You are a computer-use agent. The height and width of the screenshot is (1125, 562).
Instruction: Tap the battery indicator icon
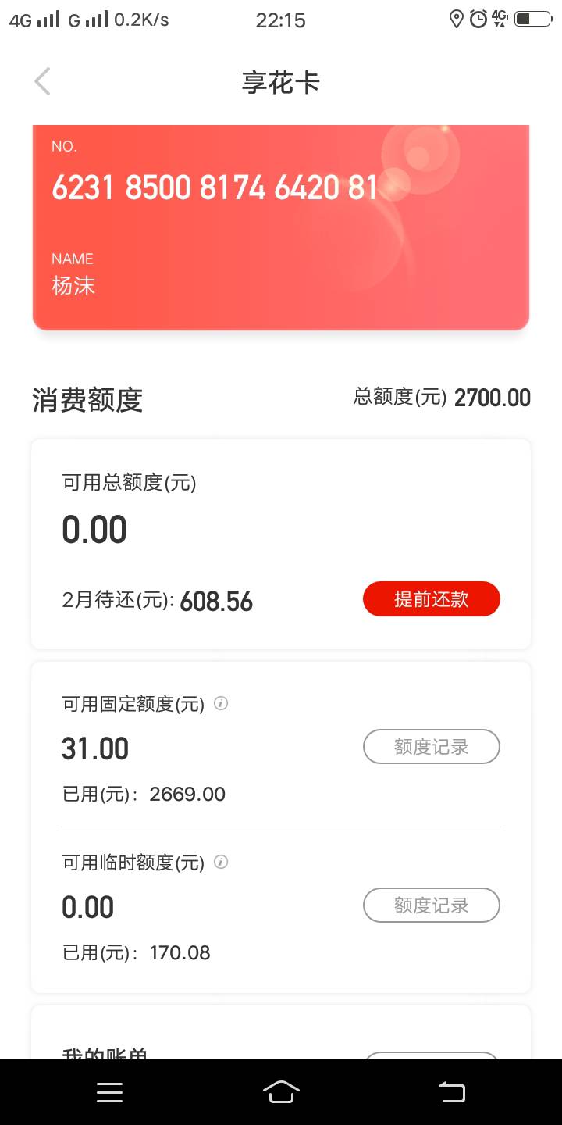click(x=534, y=19)
